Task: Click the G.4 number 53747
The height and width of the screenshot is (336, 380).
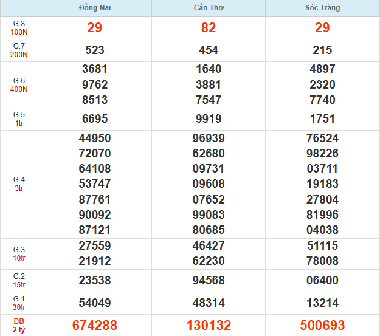Action: (95, 184)
